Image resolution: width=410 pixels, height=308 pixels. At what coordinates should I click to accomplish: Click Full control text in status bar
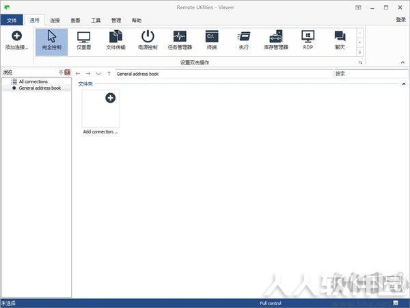pyautogui.click(x=271, y=303)
